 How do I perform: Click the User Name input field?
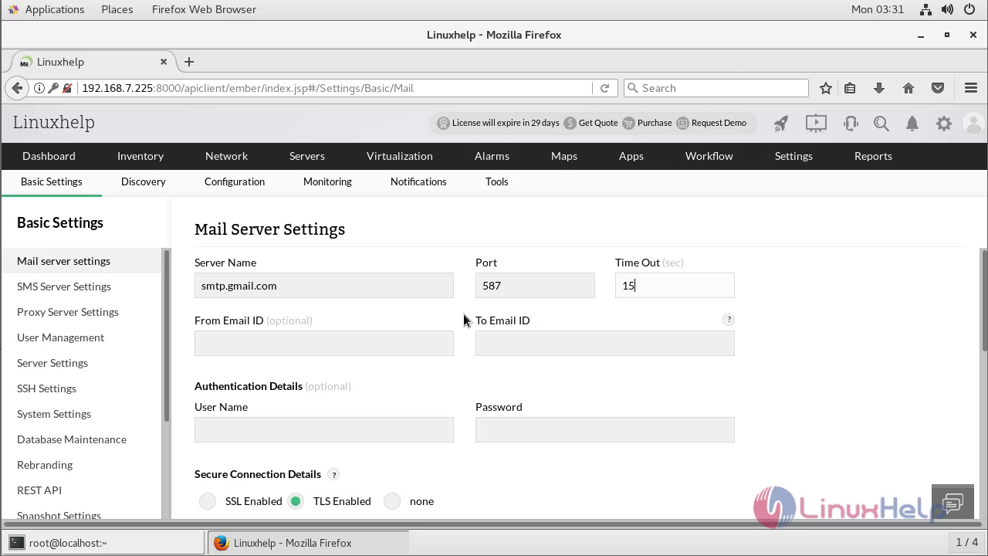coord(324,430)
